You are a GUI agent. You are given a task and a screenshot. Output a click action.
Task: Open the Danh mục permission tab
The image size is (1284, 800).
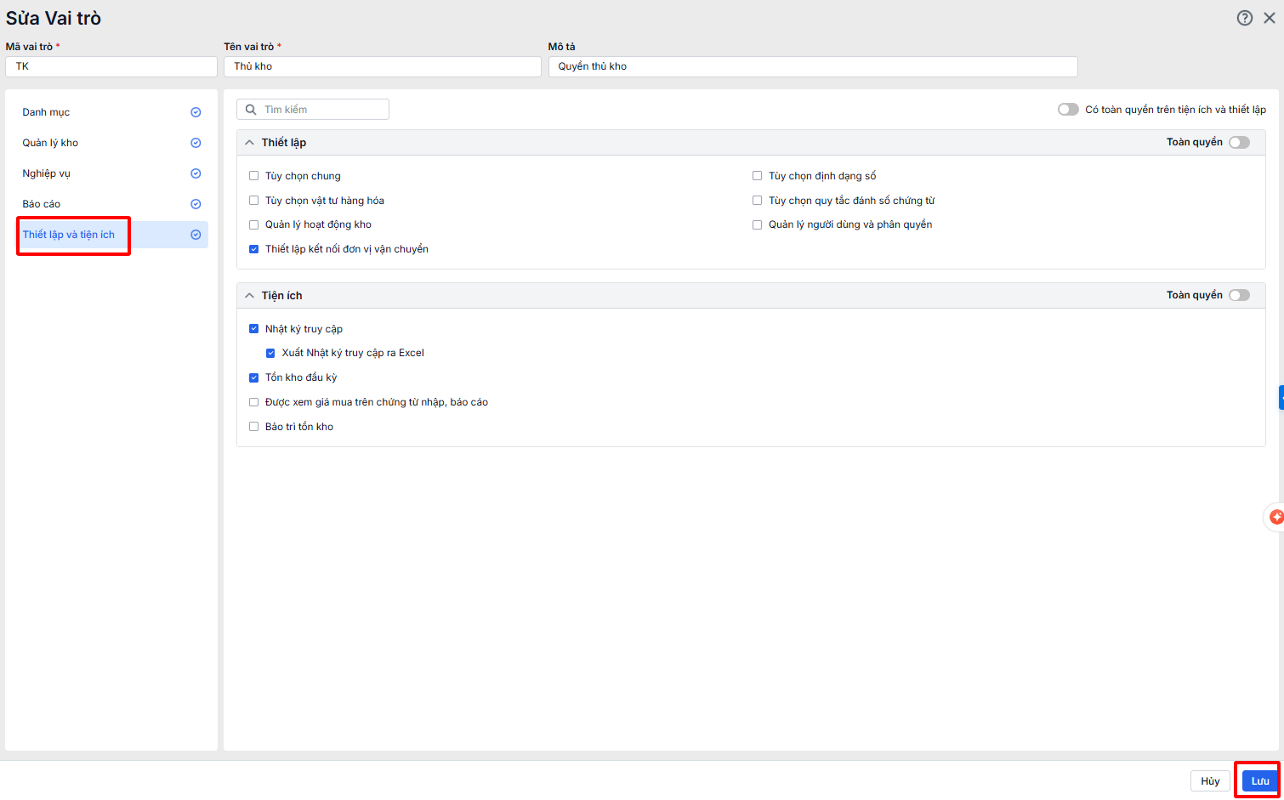[x=47, y=112]
